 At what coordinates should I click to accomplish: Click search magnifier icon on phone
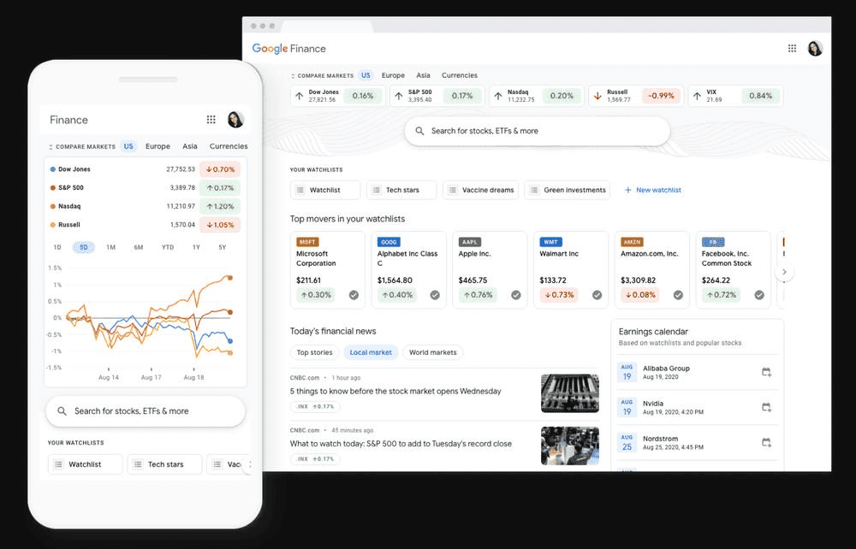pyautogui.click(x=62, y=411)
